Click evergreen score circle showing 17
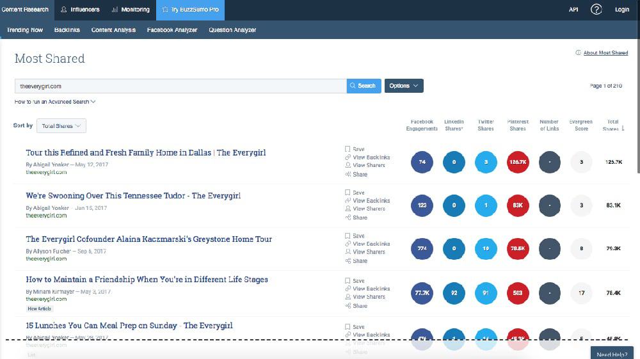640x359 pixels. coord(581,293)
